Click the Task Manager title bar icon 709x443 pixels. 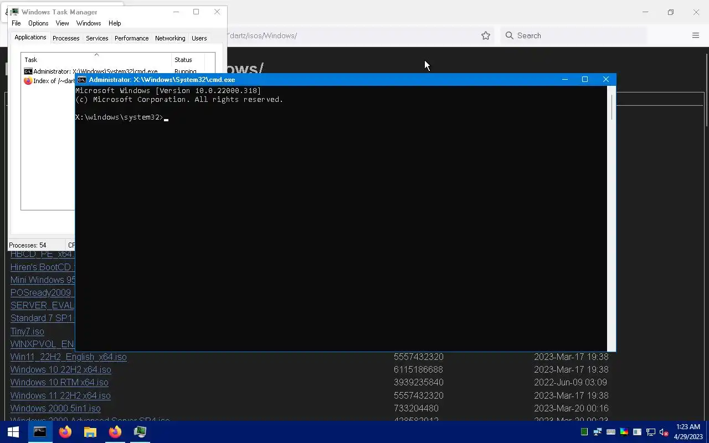[14, 12]
